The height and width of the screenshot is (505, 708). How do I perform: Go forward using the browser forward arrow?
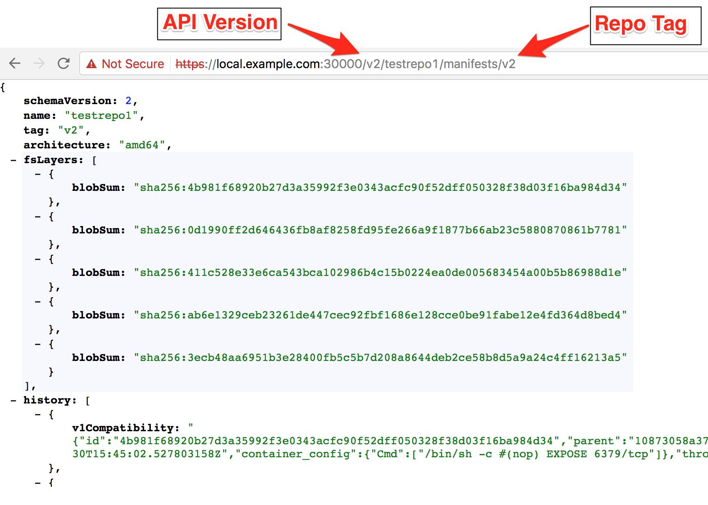[39, 63]
